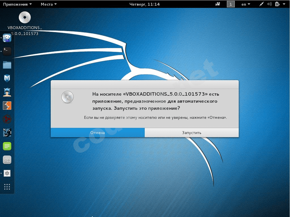
Task: Open BeEF from the dock
Action: 7,132
